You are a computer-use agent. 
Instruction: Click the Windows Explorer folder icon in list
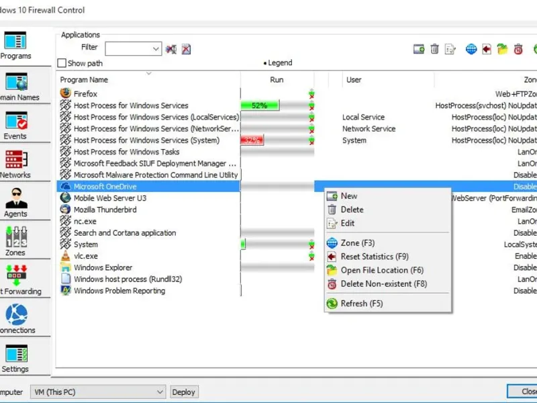pyautogui.click(x=65, y=267)
